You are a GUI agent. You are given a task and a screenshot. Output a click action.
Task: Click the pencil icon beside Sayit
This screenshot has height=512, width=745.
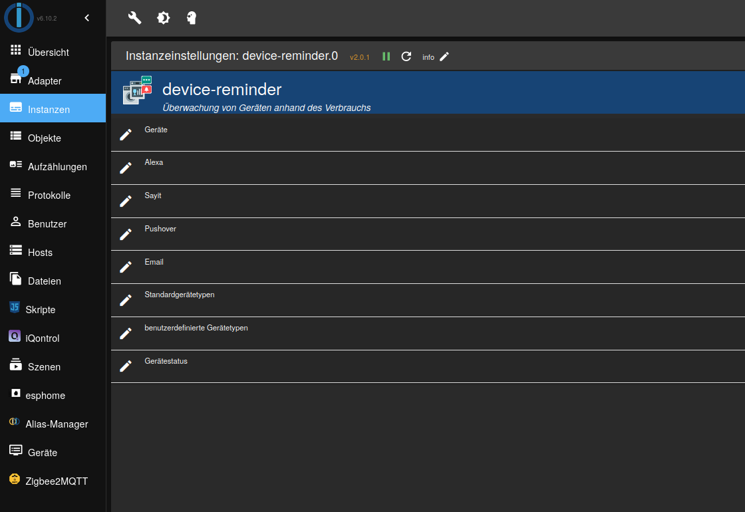click(x=126, y=201)
